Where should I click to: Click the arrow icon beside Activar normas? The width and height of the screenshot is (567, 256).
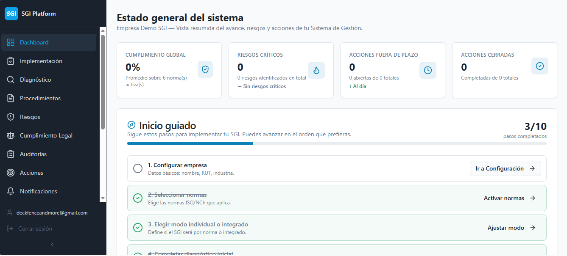click(x=533, y=198)
